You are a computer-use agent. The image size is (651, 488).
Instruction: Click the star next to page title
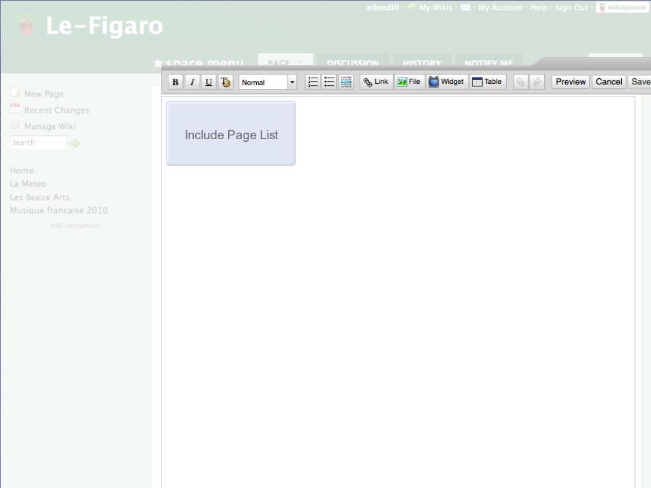[158, 63]
